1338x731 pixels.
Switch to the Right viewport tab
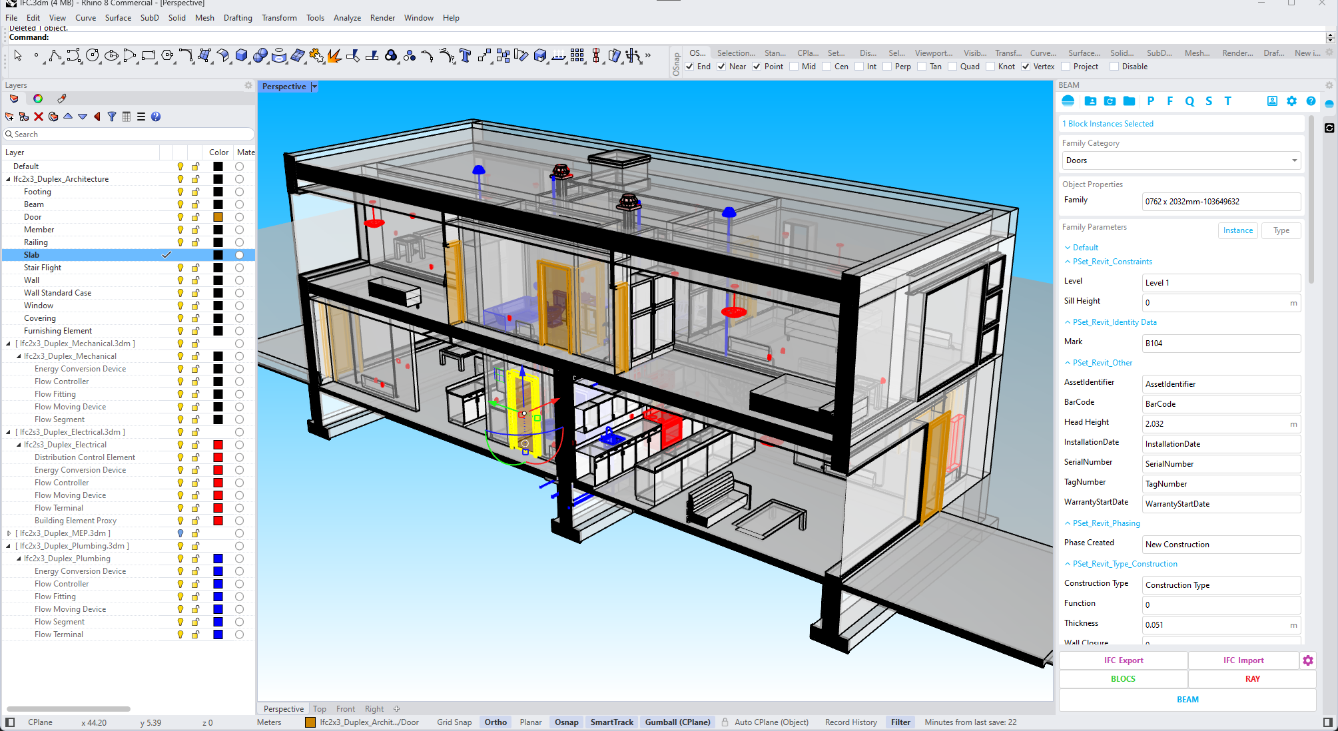click(374, 709)
